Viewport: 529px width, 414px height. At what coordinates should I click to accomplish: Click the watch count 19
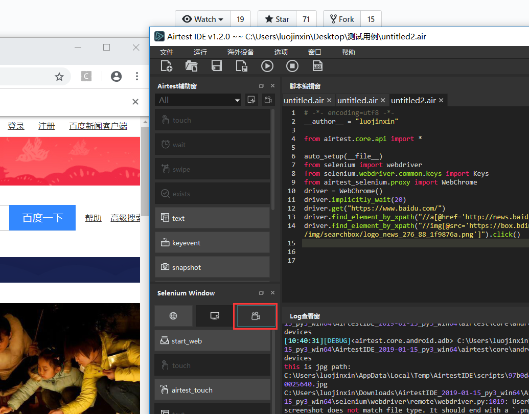(x=240, y=19)
